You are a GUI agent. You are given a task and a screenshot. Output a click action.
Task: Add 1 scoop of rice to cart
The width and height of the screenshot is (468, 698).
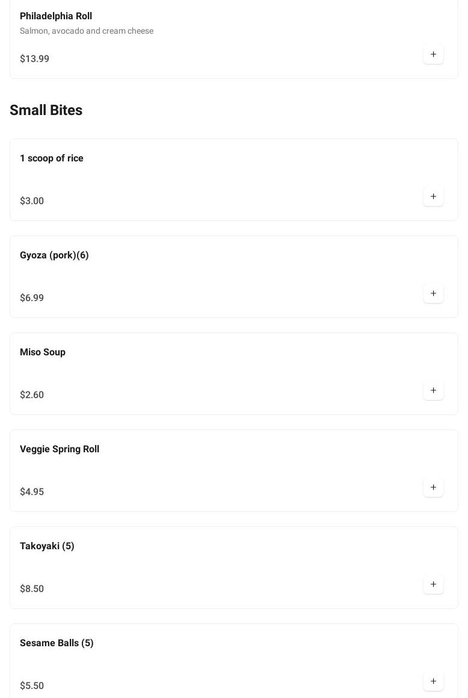pos(433,197)
